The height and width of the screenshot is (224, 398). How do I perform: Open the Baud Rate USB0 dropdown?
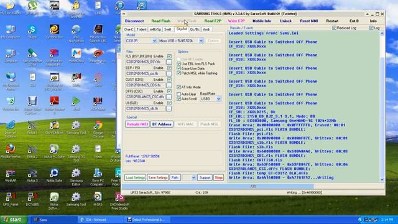pyautogui.click(x=218, y=99)
